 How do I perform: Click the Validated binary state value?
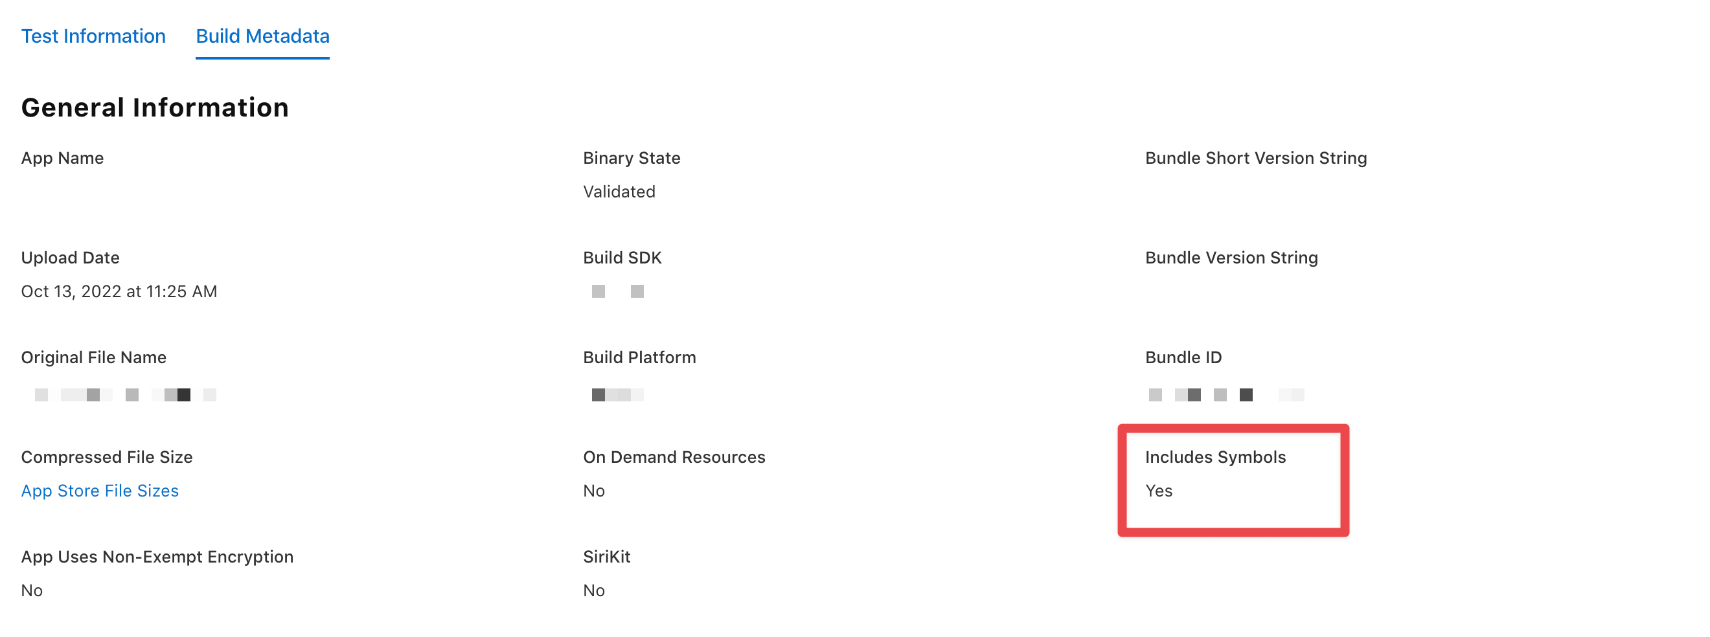click(x=619, y=192)
